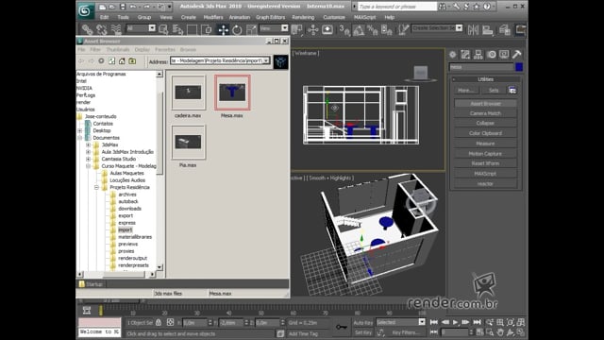Toggle the 3D Snaps button
This screenshot has width=604, height=340.
344,29
